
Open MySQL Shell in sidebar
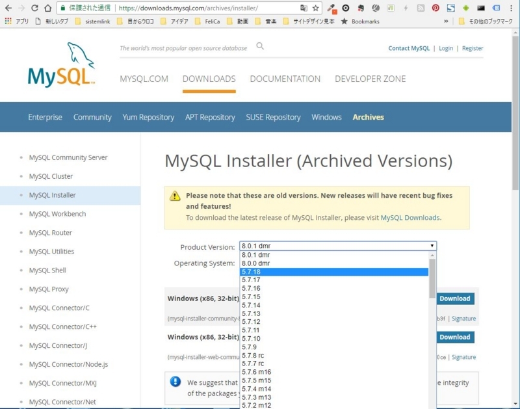pos(47,270)
